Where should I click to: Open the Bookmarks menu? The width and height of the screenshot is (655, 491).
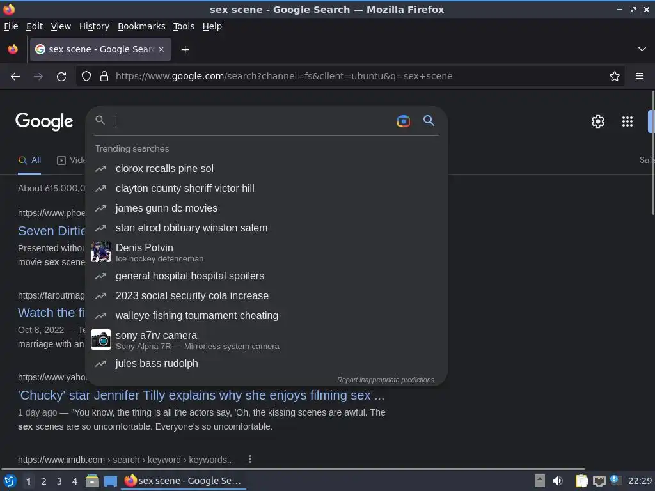(141, 26)
